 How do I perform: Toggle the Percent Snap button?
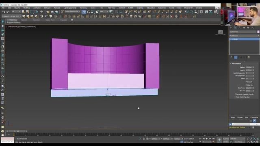tap(135, 12)
